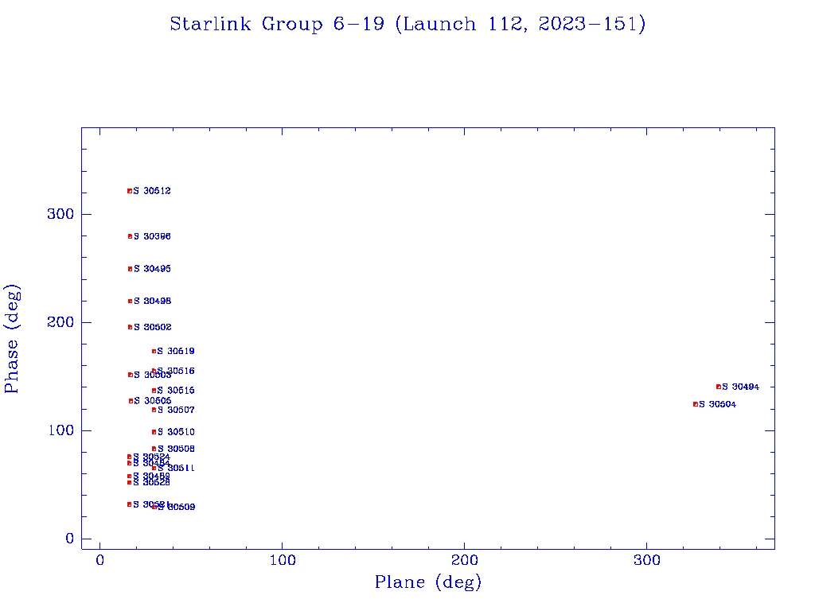815x611 pixels.
Task: Click the 200 tick label on Phase axis
Action: coord(60,322)
